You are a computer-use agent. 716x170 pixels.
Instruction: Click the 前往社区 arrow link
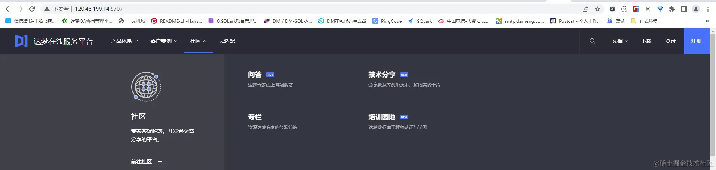(x=147, y=161)
